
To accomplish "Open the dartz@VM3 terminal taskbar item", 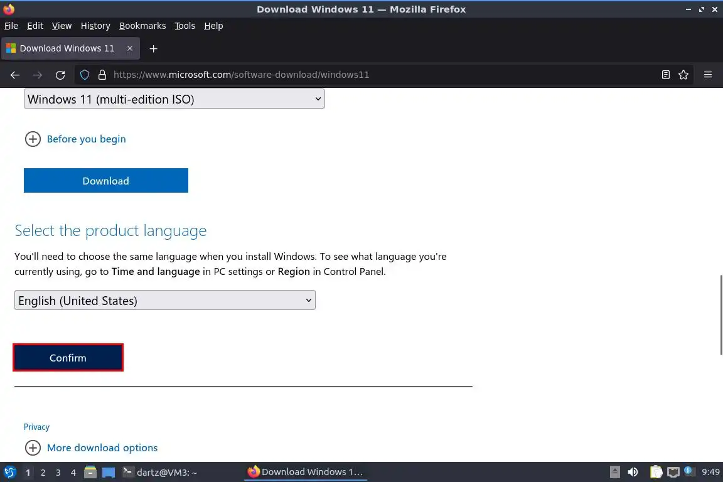I will click(161, 473).
